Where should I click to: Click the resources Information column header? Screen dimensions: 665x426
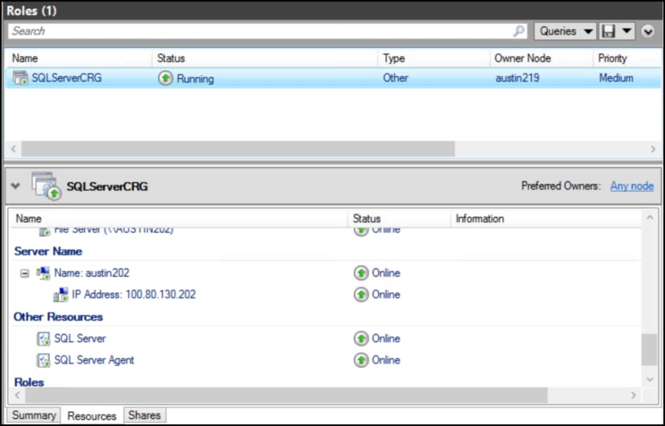[x=546, y=218]
